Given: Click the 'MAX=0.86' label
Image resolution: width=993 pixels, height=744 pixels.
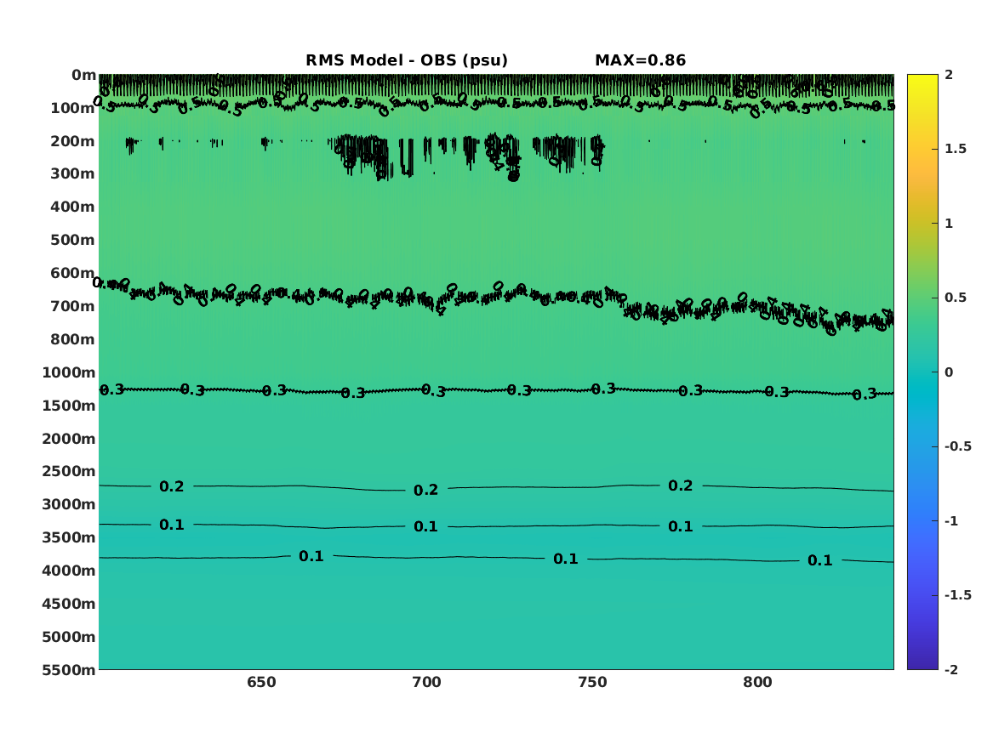Looking at the screenshot, I should click(640, 60).
